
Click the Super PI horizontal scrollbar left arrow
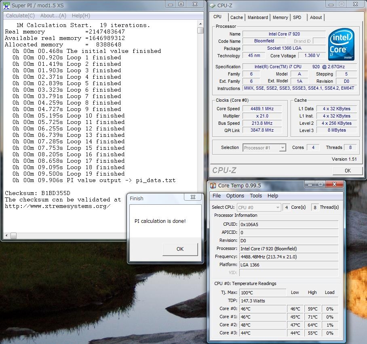pyautogui.click(x=6, y=235)
